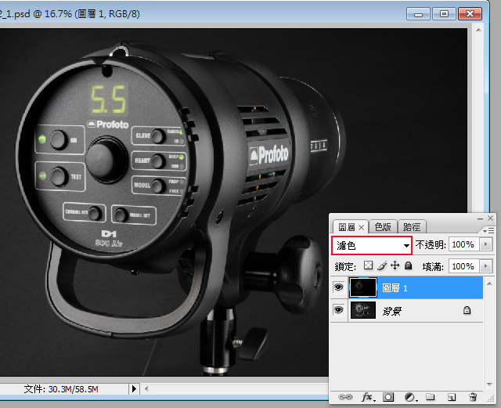The width and height of the screenshot is (501, 408).
Task: Minimize the document window
Action: [x=418, y=14]
